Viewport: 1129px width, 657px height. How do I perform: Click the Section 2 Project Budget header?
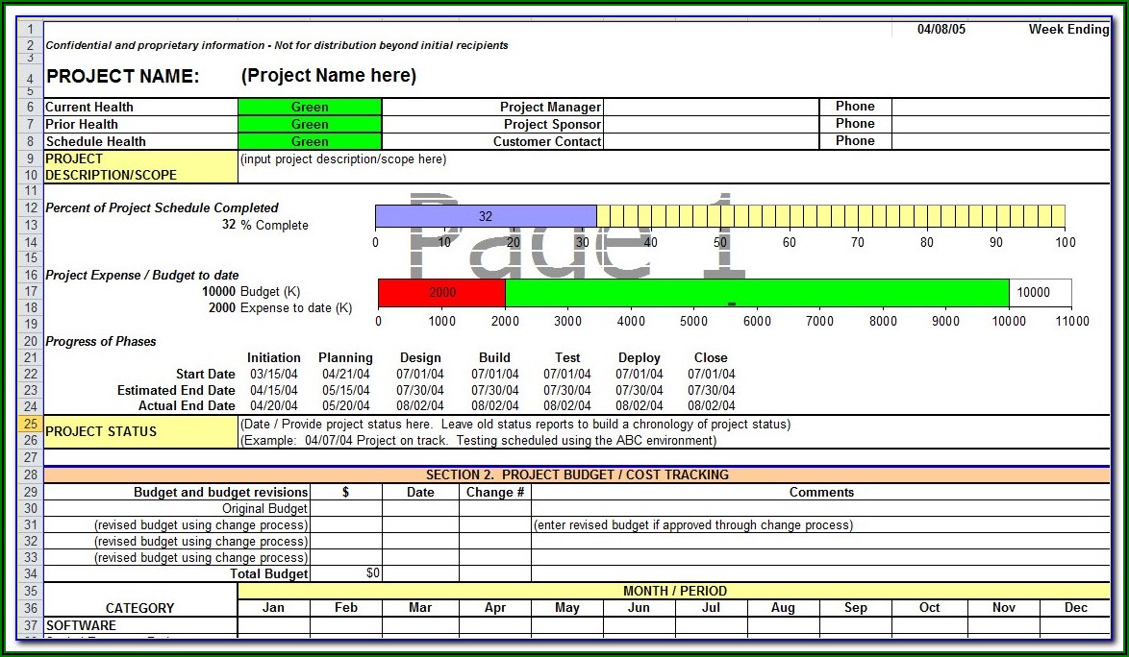[x=577, y=474]
